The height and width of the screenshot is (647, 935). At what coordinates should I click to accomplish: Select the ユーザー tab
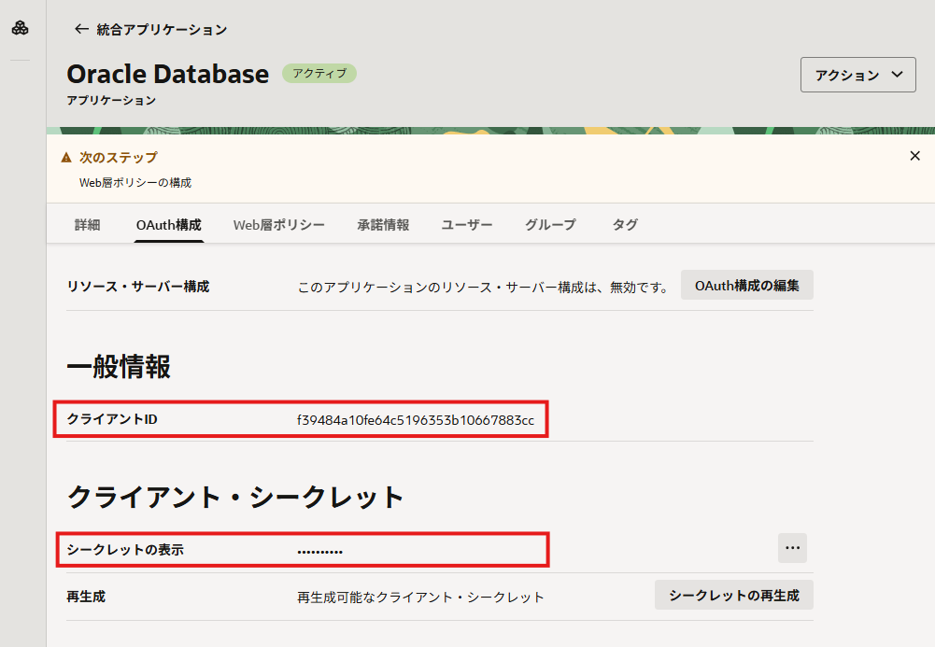(x=466, y=224)
